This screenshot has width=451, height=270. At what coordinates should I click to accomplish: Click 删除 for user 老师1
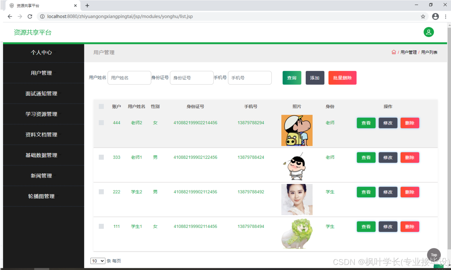[410, 158]
